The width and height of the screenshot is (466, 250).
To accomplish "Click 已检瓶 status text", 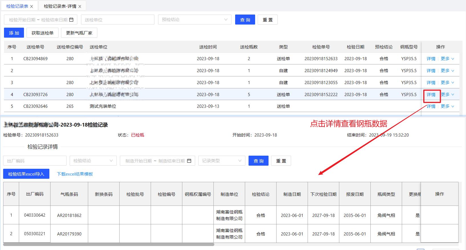I will pyautogui.click(x=138, y=135).
